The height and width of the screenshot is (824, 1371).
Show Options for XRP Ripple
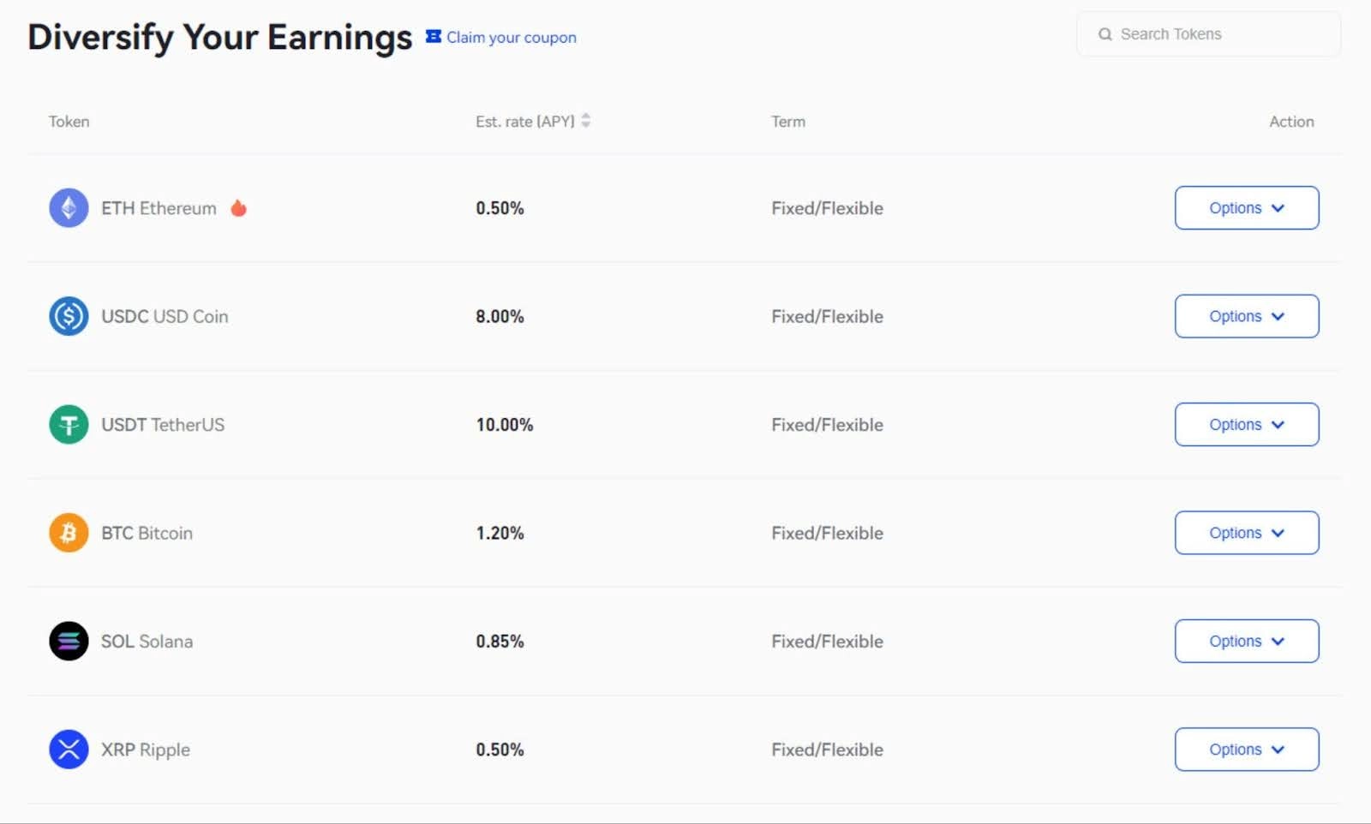point(1247,749)
